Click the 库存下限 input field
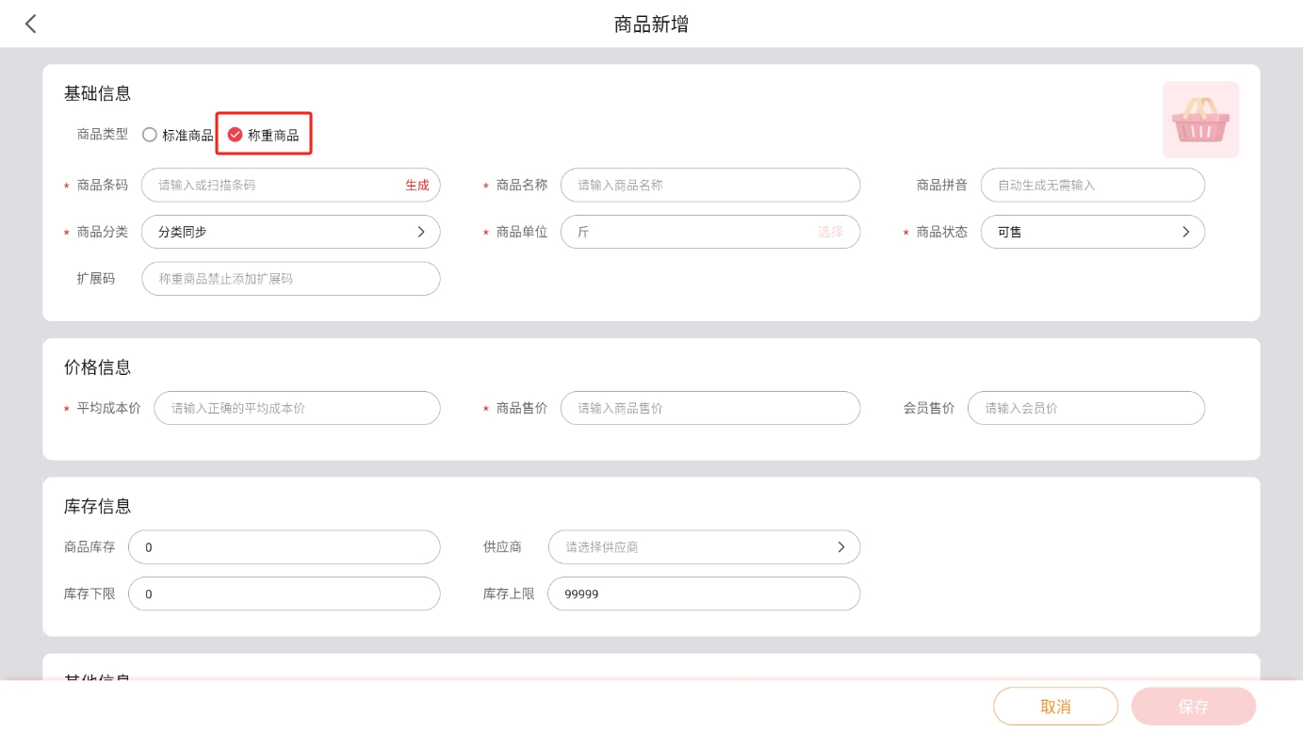 [284, 594]
